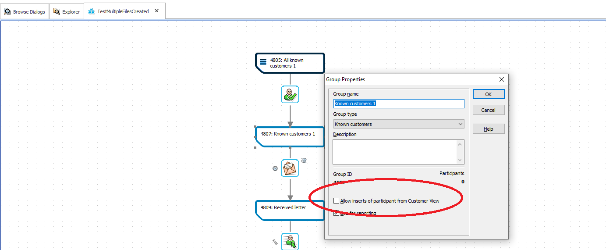Switch to the Browse Dialogs tab
This screenshot has width=606, height=250.
pos(25,11)
